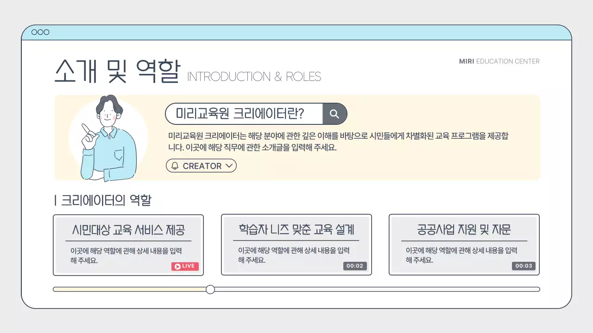Expand the CREATOR dropdown chevron
The image size is (593, 333).
pyautogui.click(x=229, y=166)
